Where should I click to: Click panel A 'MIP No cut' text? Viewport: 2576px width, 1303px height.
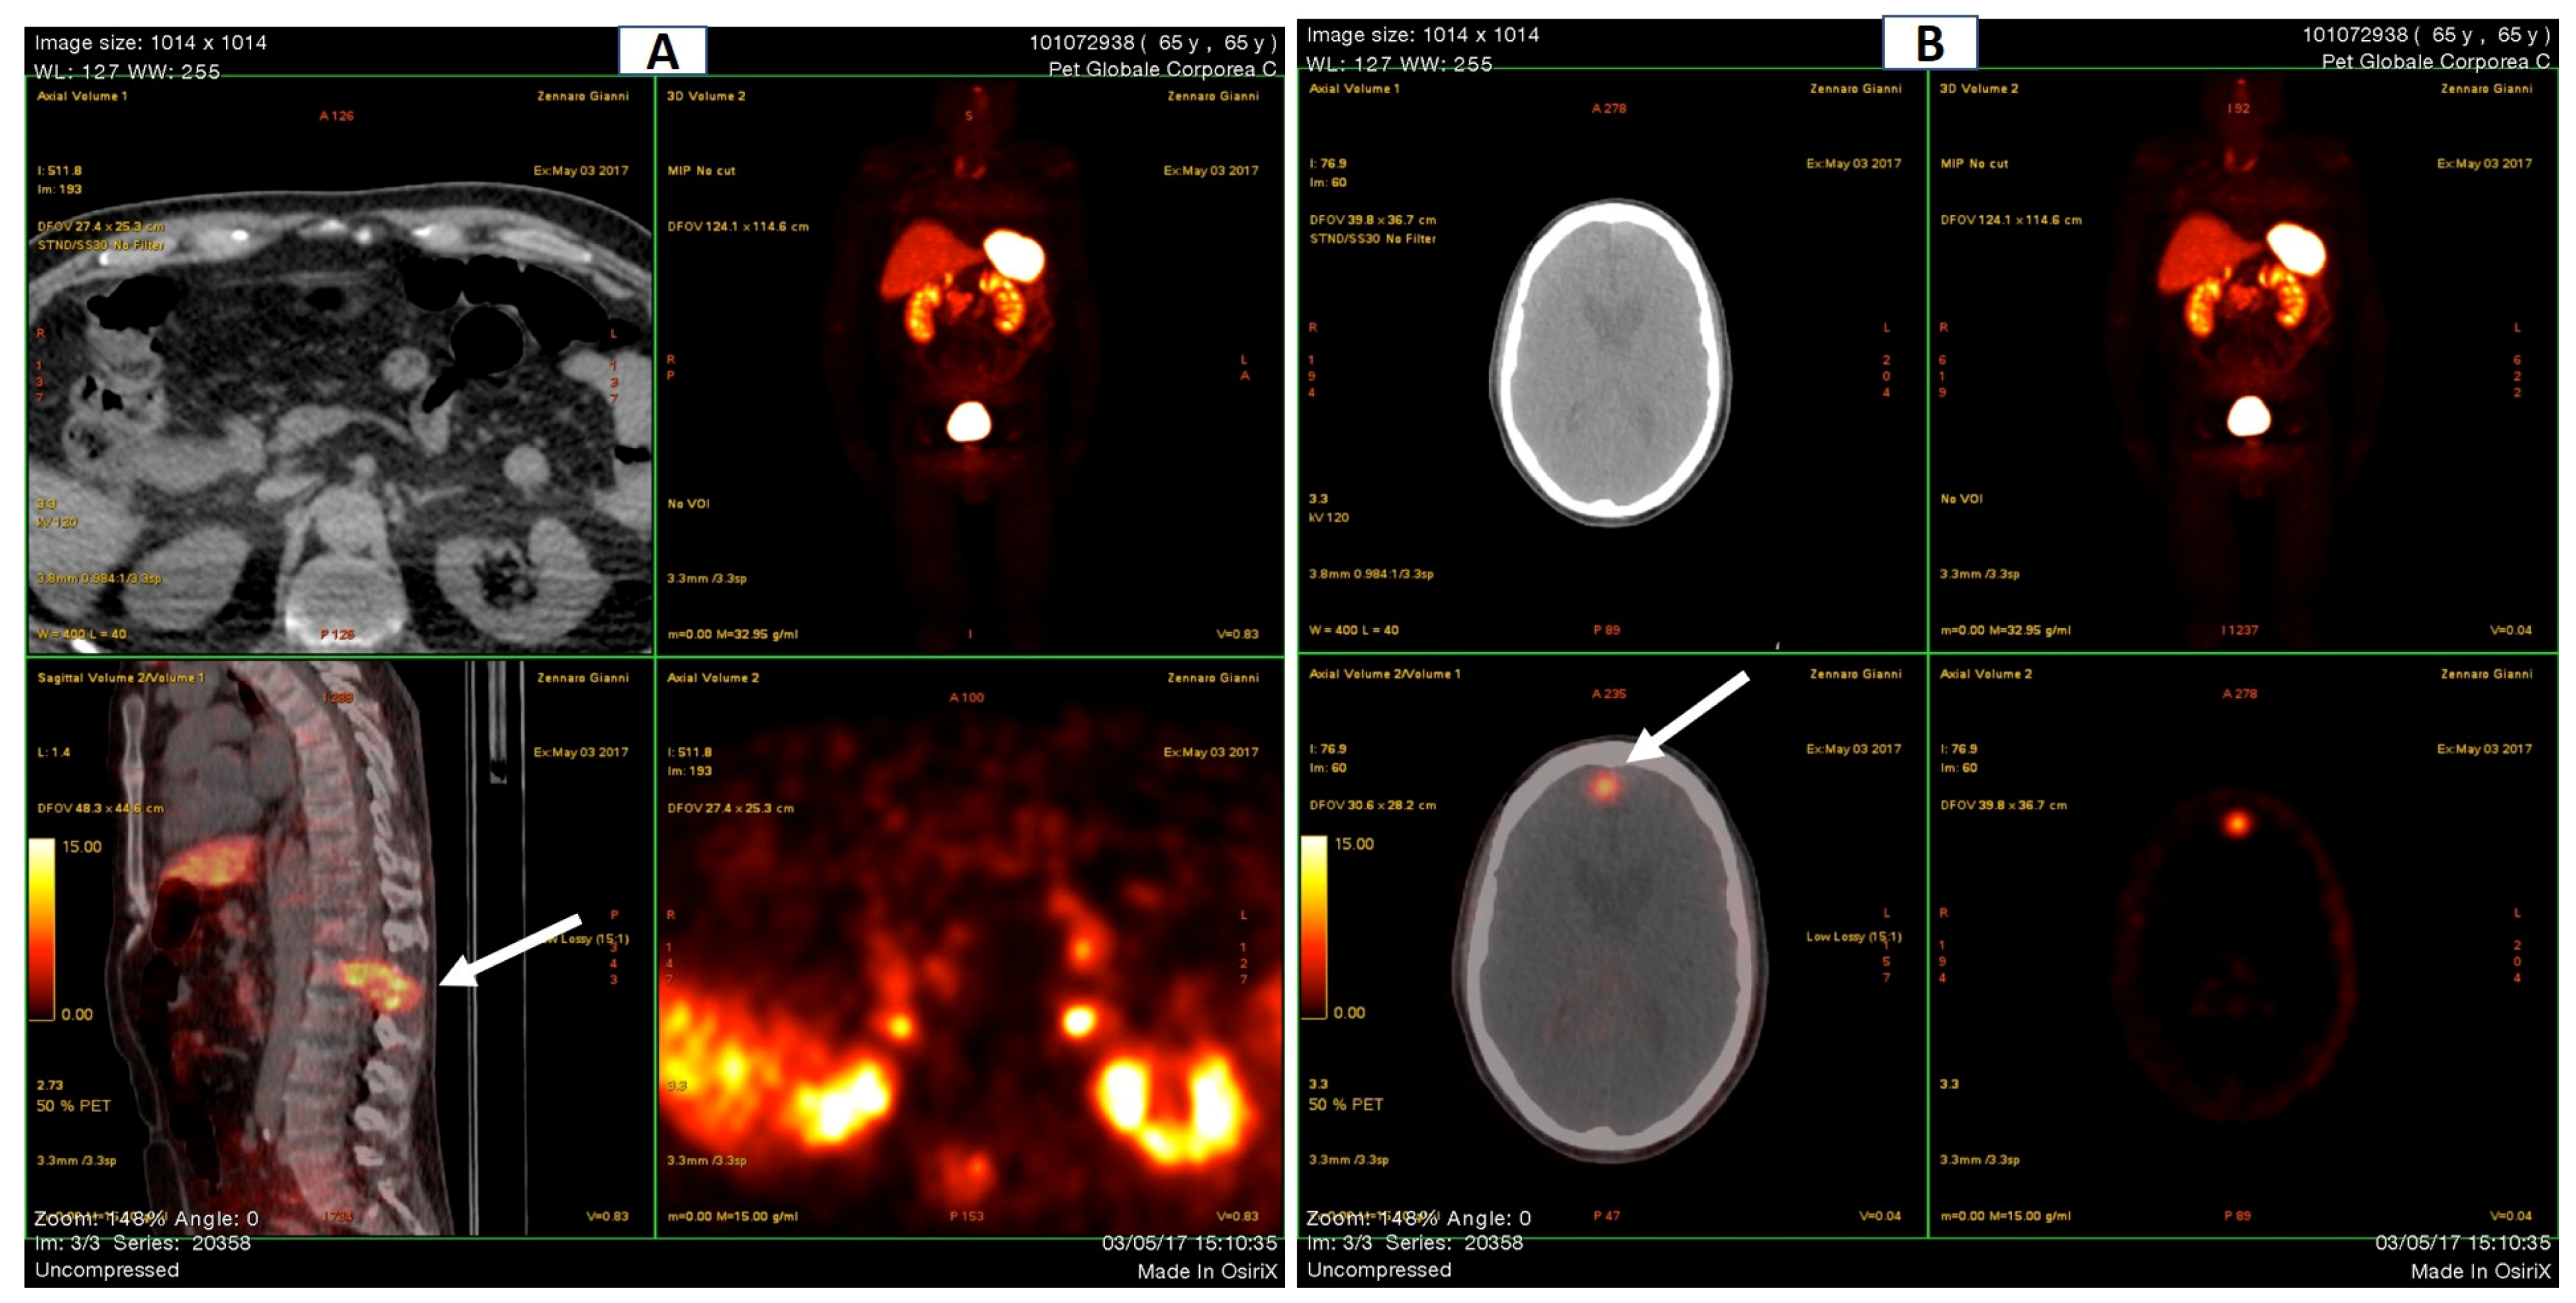coord(701,171)
